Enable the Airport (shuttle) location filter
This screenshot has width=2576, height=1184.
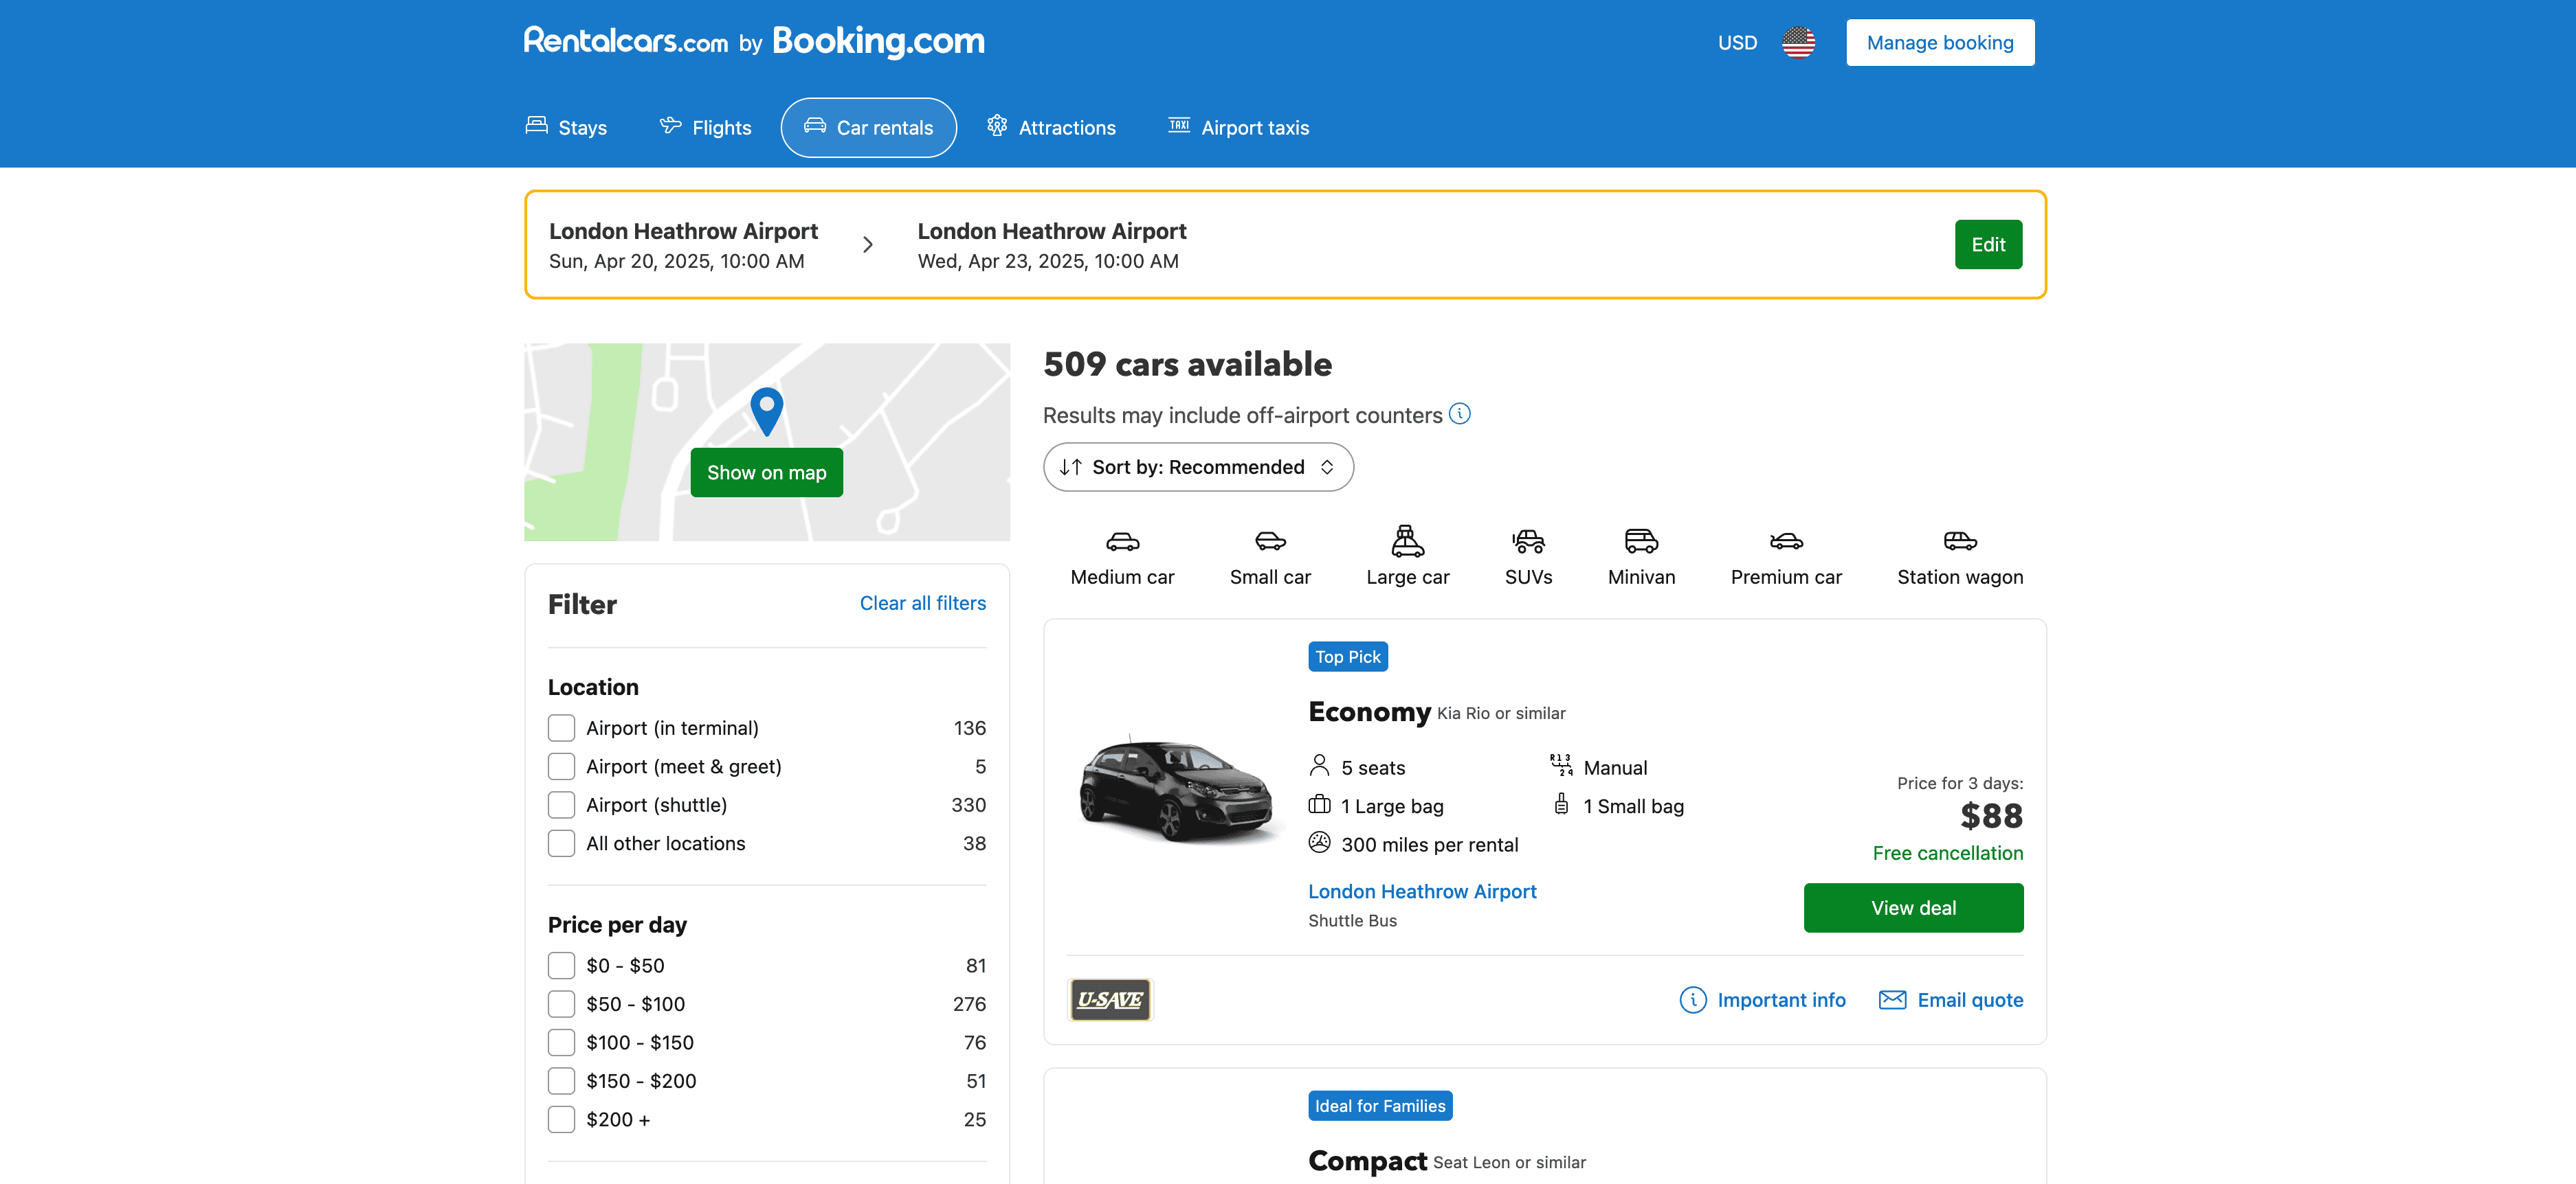click(561, 804)
